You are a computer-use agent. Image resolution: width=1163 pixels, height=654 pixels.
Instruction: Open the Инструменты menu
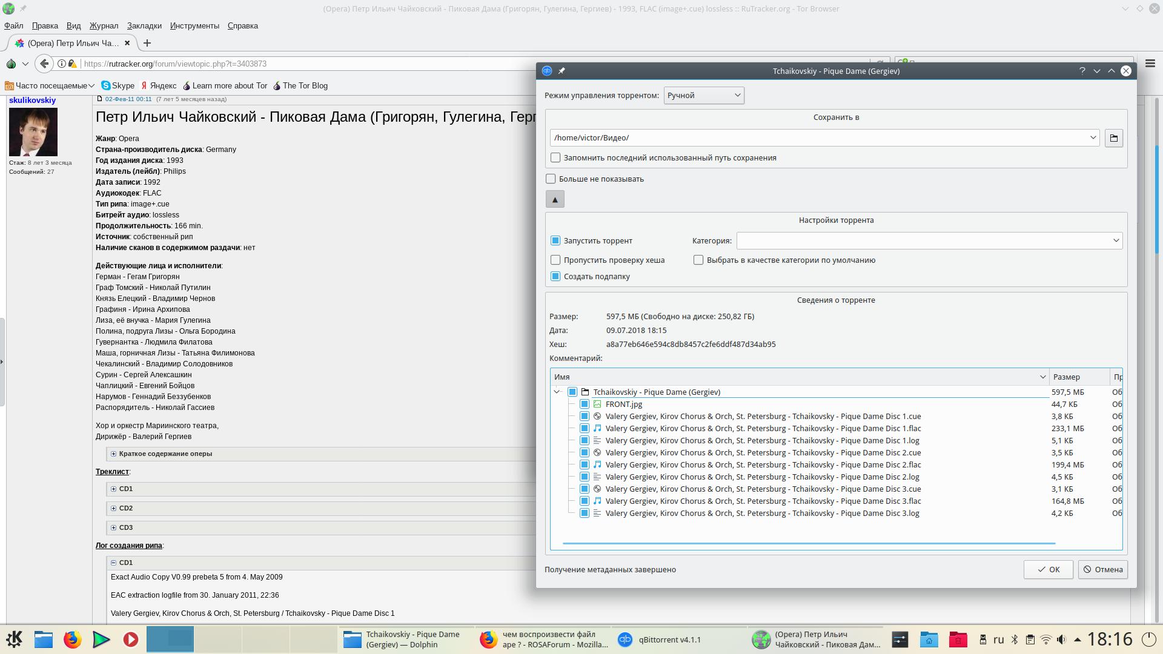194,25
